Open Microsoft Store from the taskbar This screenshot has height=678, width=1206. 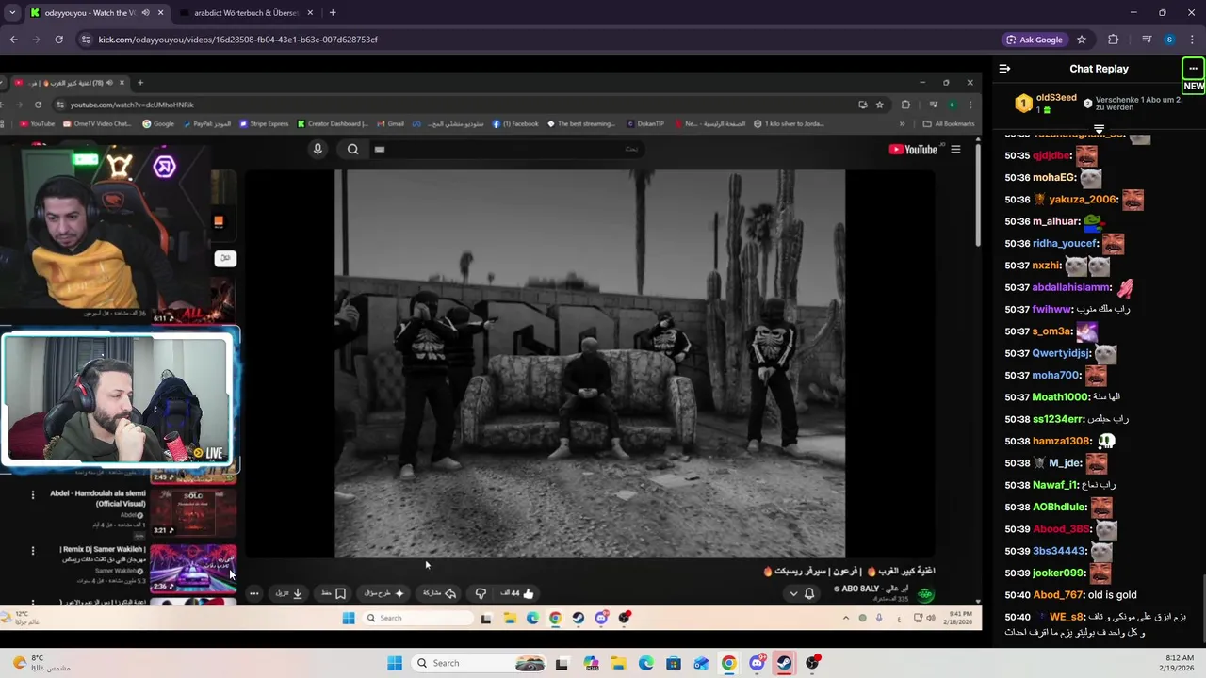[x=674, y=663]
